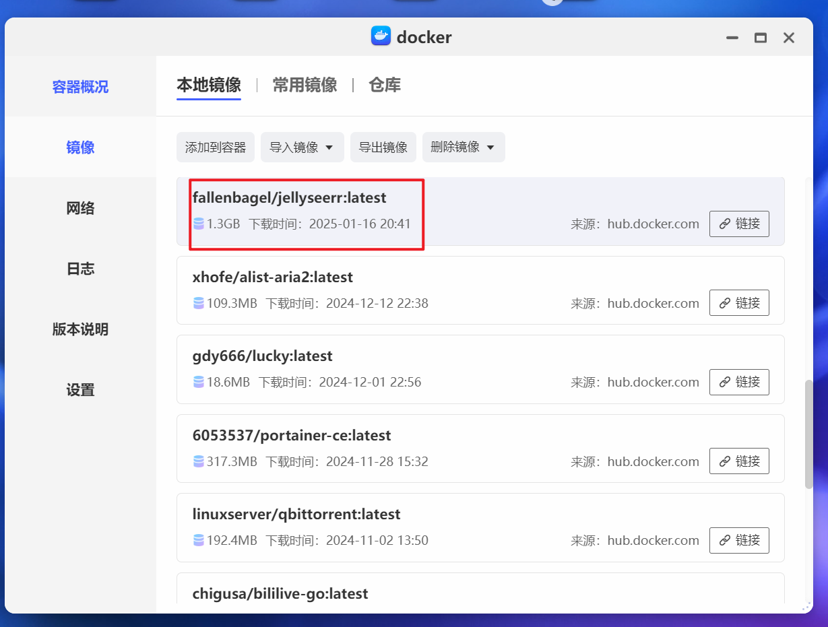Select the fallenbagel/jellyseerr:latest image name
Viewport: 828px width, 627px height.
(x=290, y=198)
